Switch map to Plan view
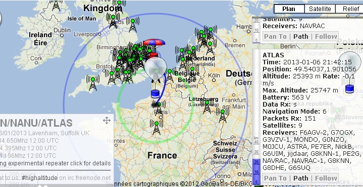 point(289,9)
